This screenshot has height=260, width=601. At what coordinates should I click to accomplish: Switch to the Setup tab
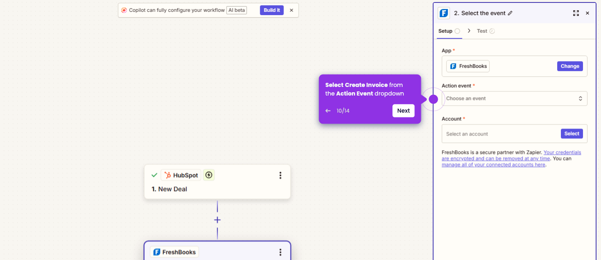449,31
